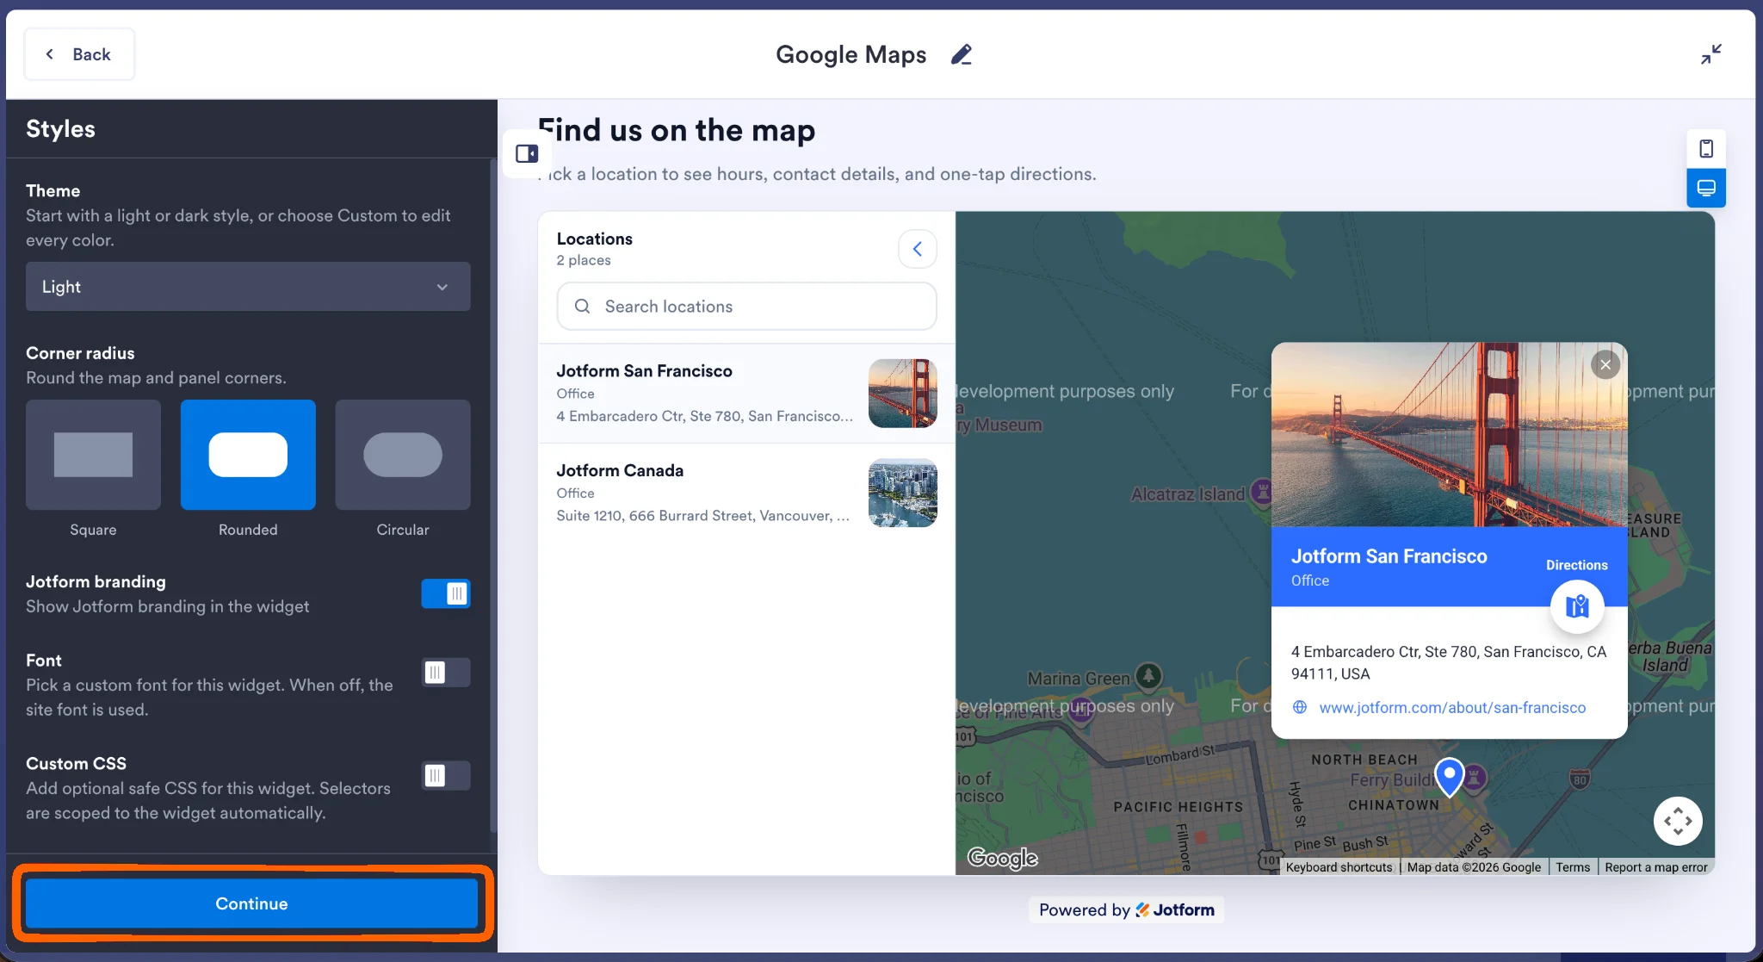This screenshot has height=962, width=1763.
Task: Open the Vancouver skyline list thumbnail
Action: click(903, 493)
